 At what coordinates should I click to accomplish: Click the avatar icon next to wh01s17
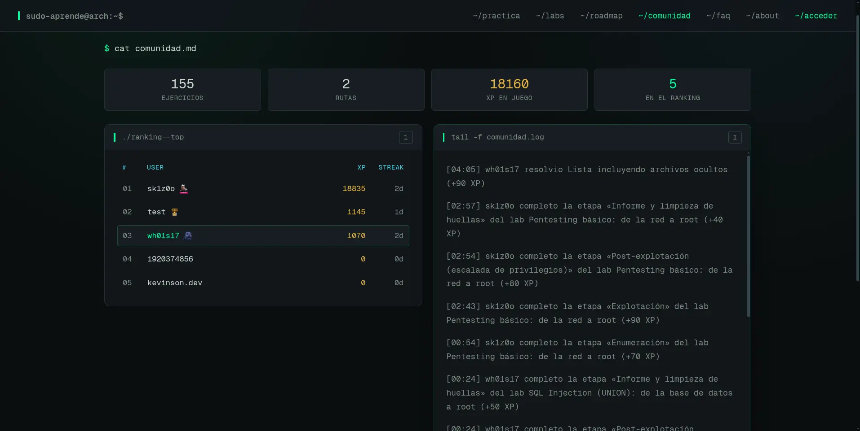(188, 235)
